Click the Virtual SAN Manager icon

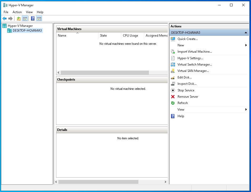pyautogui.click(x=173, y=71)
